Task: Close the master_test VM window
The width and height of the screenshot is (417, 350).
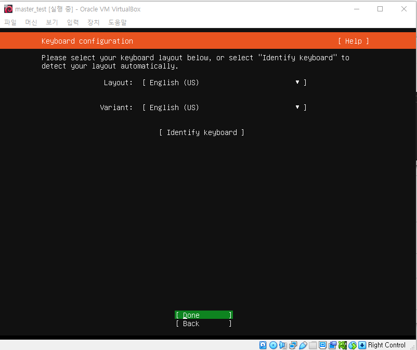Action: (x=403, y=9)
